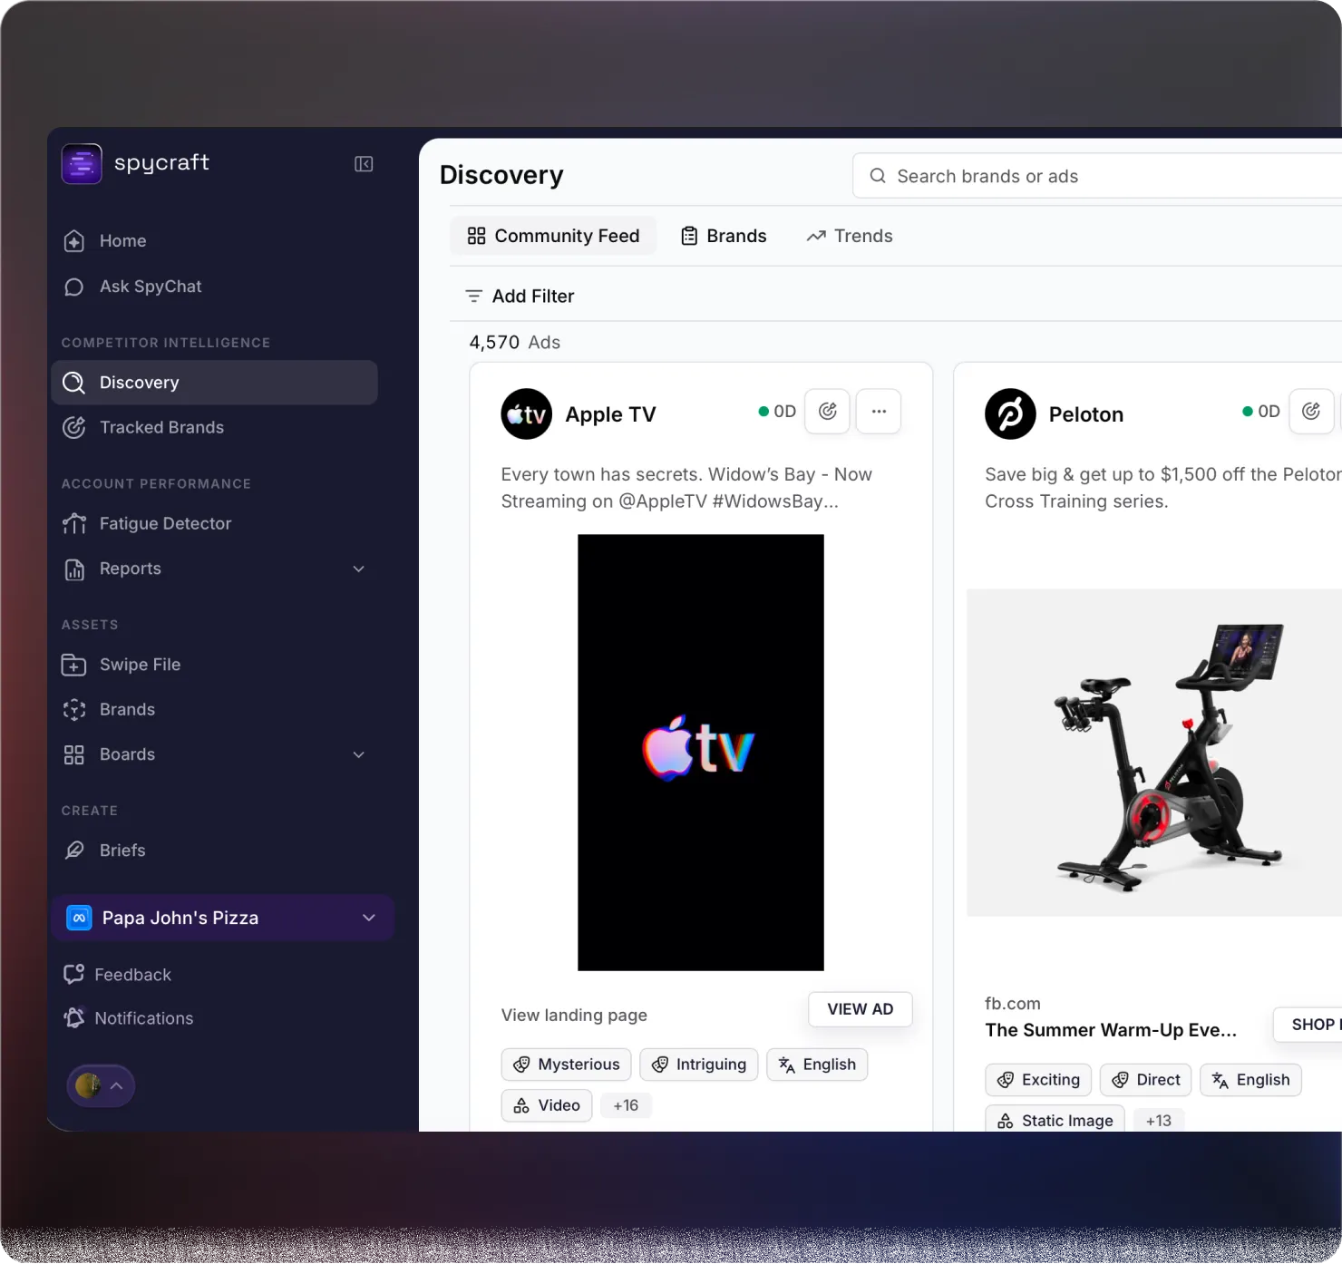The image size is (1342, 1264).
Task: Collapse the sidebar panel icon
Action: 364,164
